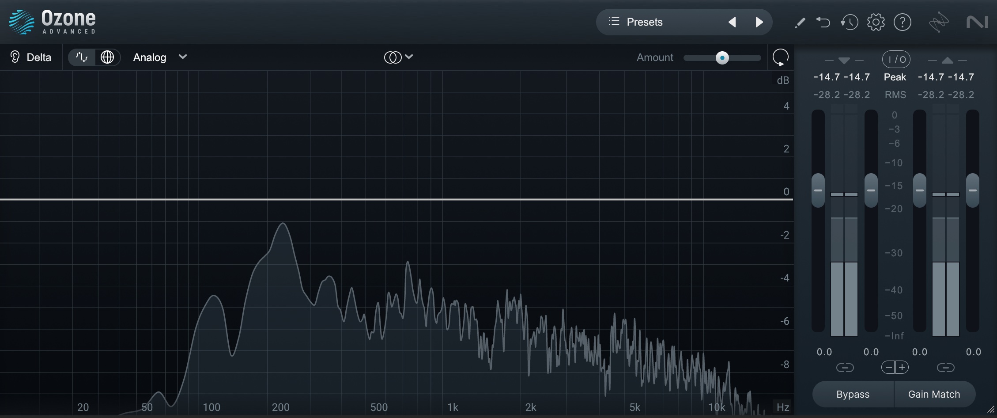Viewport: 997px width, 418px height.
Task: Toggle Delta listening mode
Action: tap(30, 57)
